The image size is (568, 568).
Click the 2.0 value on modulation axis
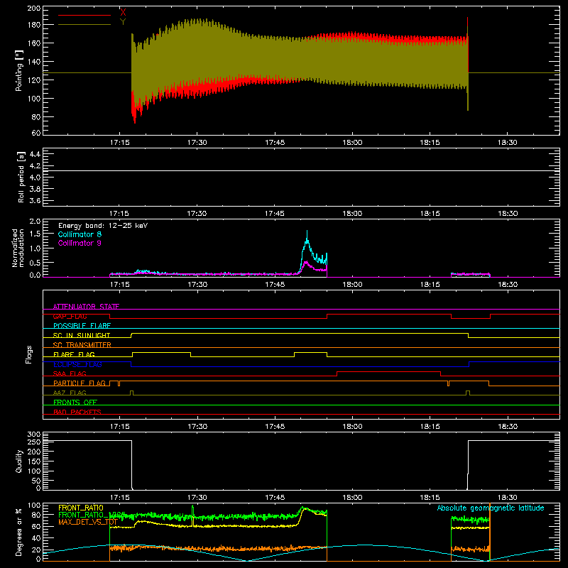[x=35, y=221]
